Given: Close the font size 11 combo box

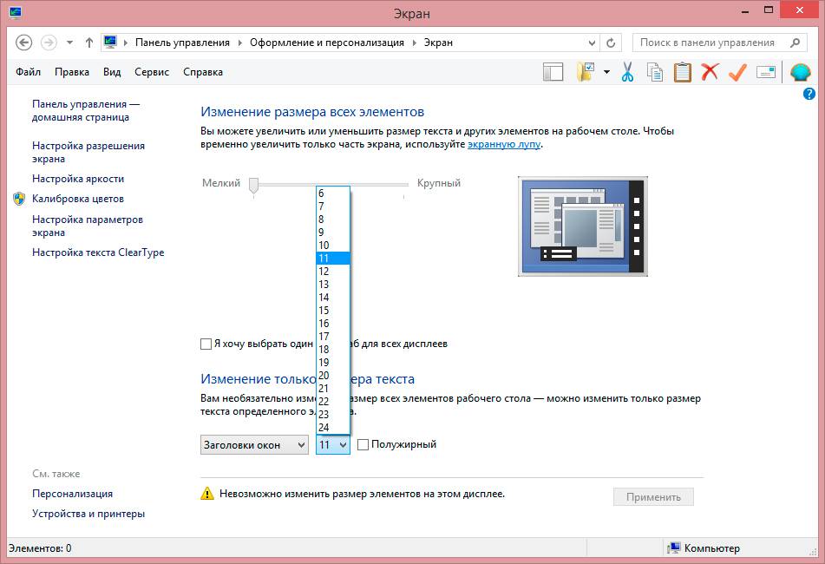Looking at the screenshot, I should click(x=332, y=445).
